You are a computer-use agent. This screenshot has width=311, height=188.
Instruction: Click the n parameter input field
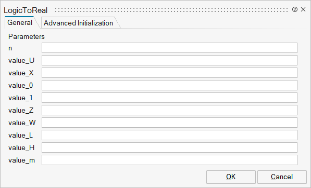(x=169, y=48)
